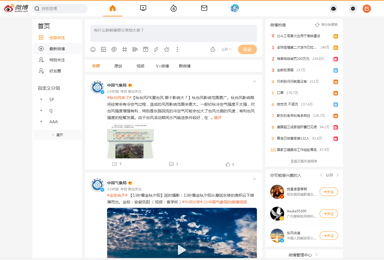
Task: Open the hot trends flame icon
Action: [174, 8]
